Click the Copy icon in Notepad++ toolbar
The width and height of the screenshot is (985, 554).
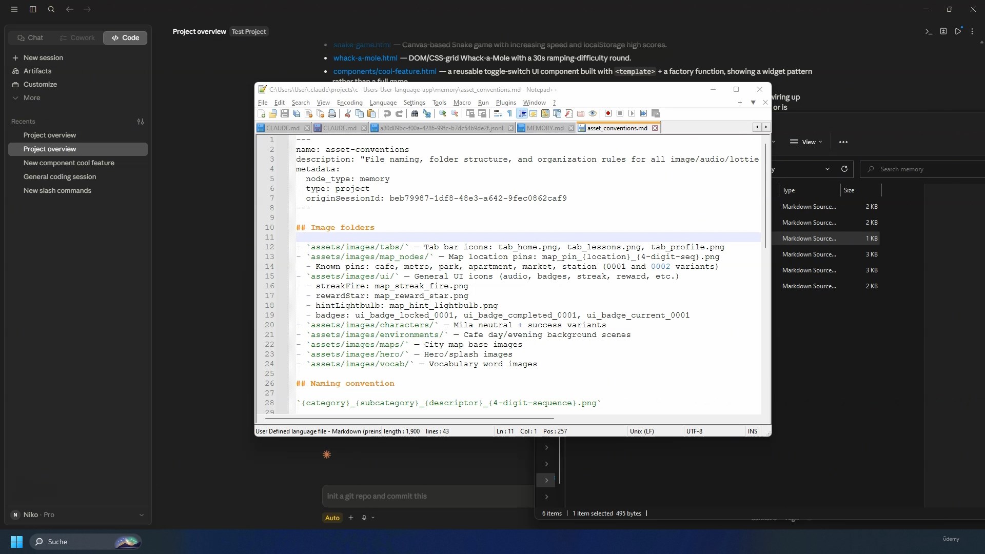click(360, 113)
